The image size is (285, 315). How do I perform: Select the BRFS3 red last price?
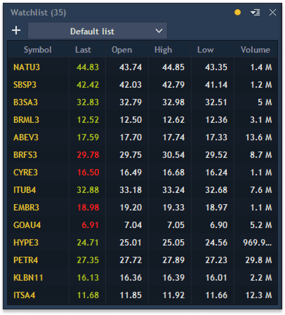coord(88,155)
